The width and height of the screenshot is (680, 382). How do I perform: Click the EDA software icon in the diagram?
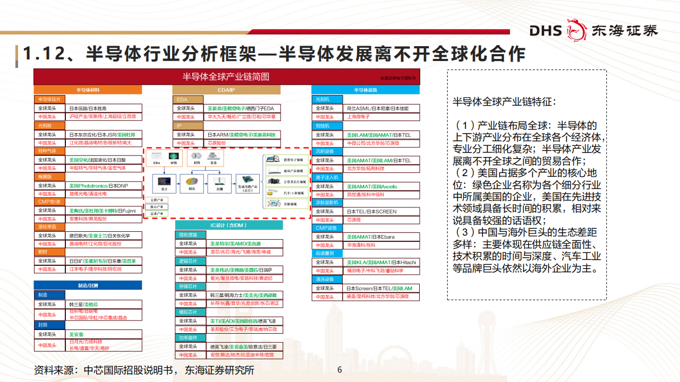[157, 156]
